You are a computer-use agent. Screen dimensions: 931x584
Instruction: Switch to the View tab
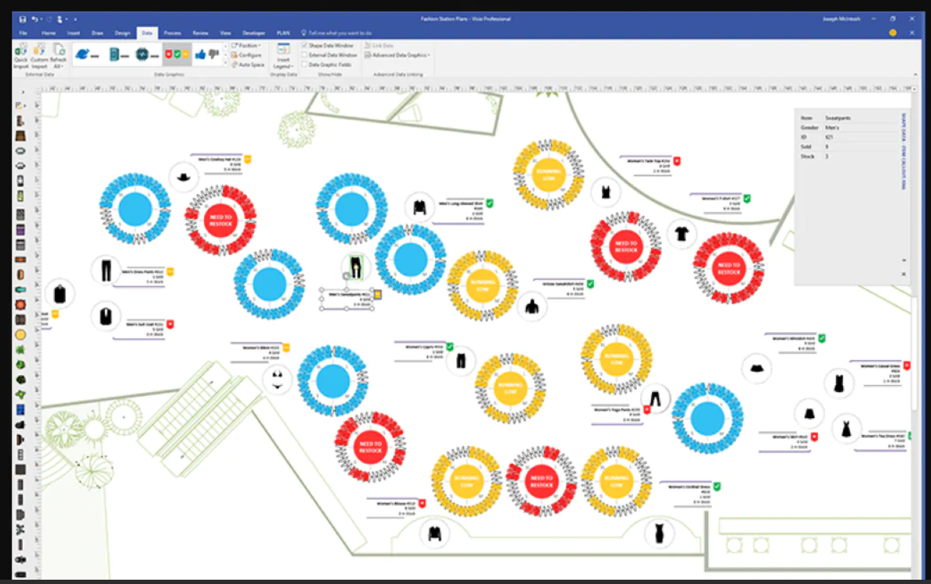pos(225,33)
